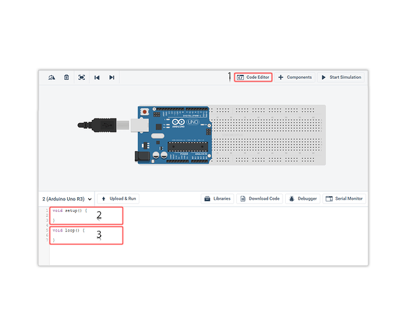Click the fit-to-screen icon
This screenshot has width=396, height=317.
point(82,77)
